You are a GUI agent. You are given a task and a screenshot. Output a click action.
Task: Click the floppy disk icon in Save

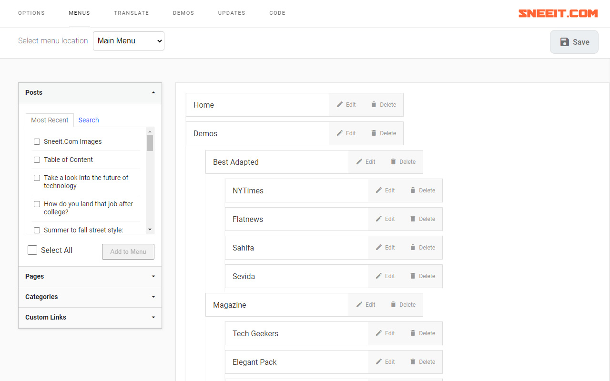[x=565, y=42]
